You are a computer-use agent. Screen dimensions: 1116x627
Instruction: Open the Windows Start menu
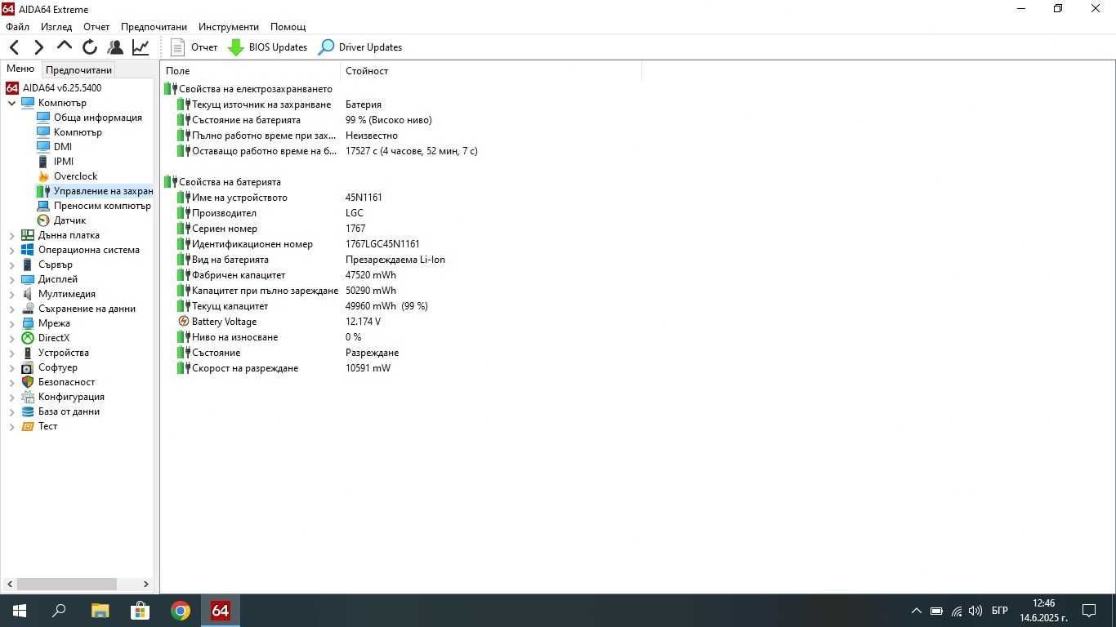[20, 611]
